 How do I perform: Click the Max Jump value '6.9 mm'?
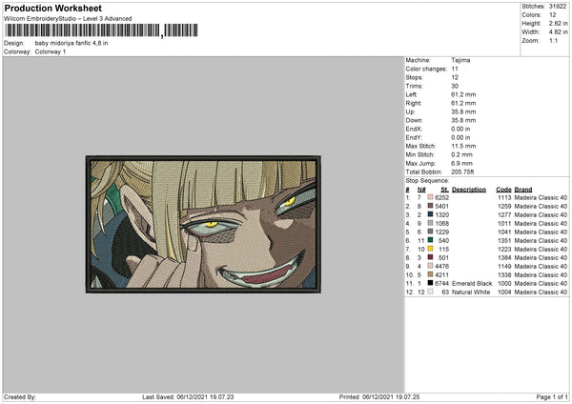coord(461,163)
